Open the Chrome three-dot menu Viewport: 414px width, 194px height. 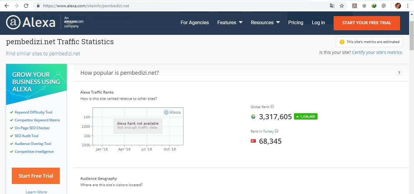pos(408,6)
